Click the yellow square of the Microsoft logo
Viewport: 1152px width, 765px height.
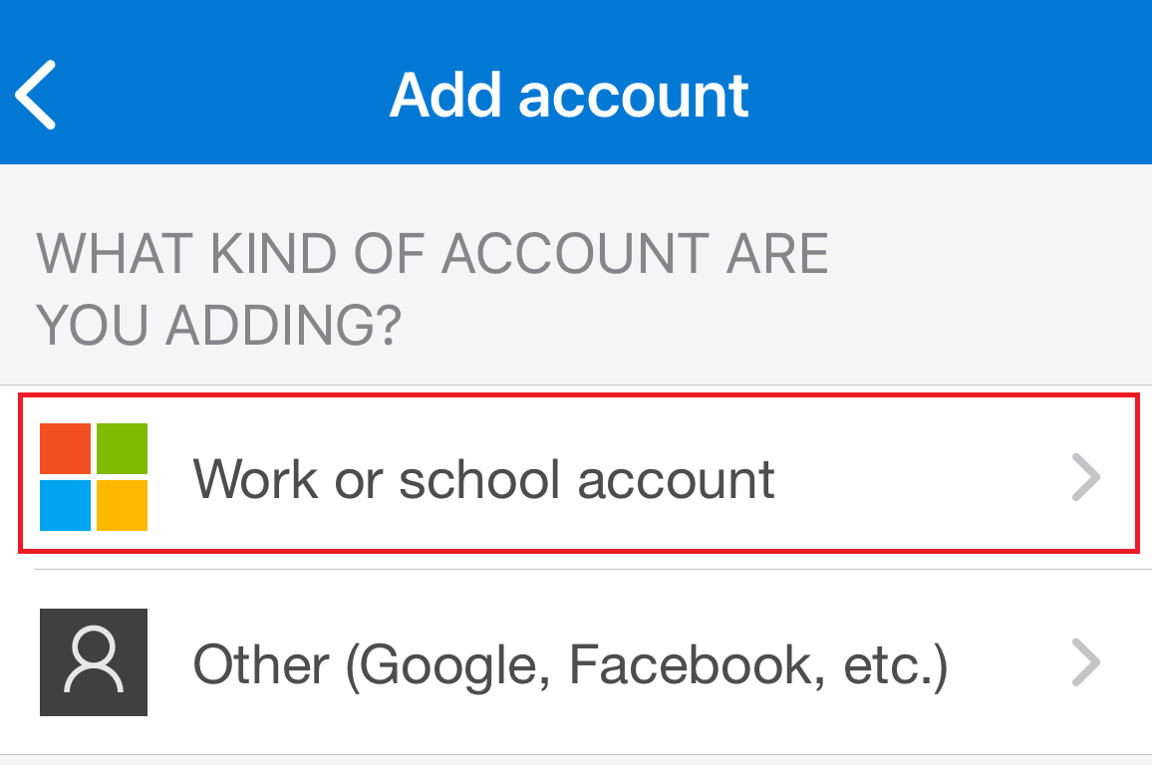(122, 505)
